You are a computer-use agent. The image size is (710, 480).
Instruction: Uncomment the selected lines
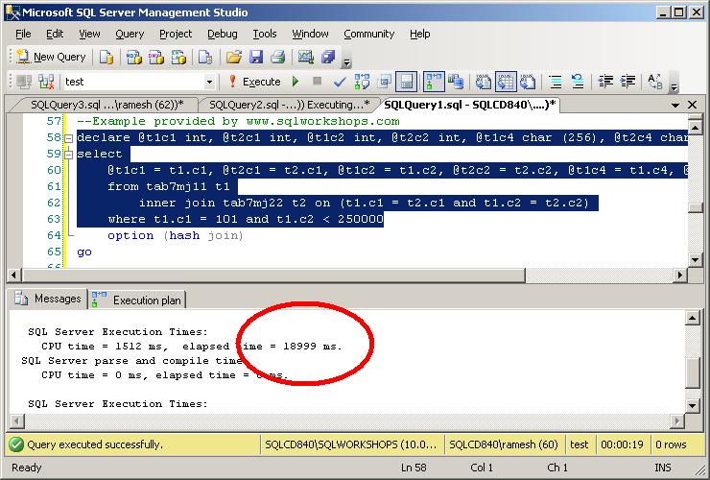click(578, 82)
